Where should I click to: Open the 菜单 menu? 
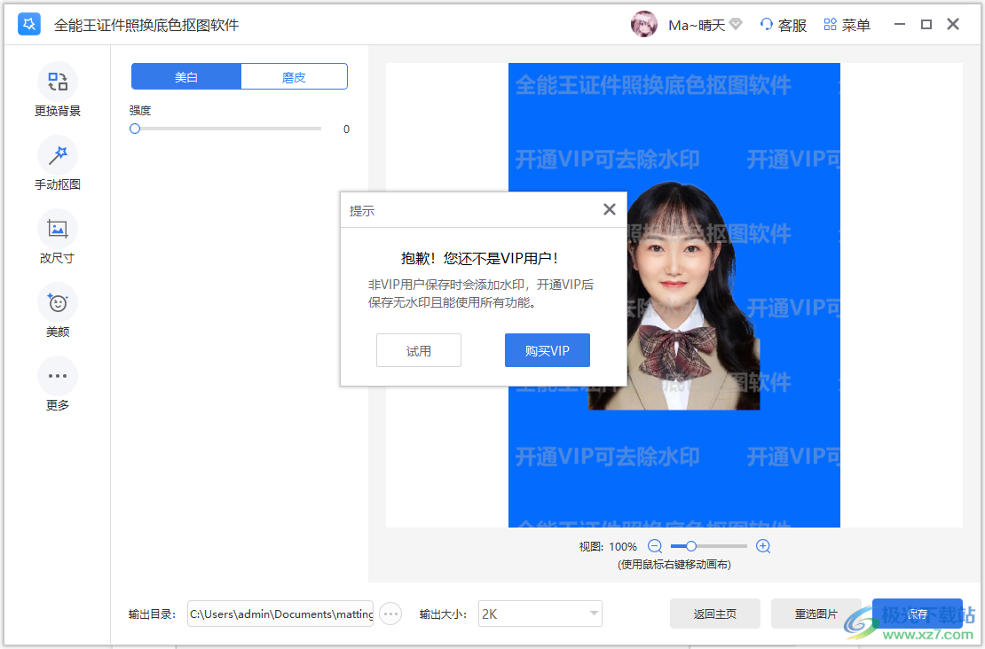[847, 25]
